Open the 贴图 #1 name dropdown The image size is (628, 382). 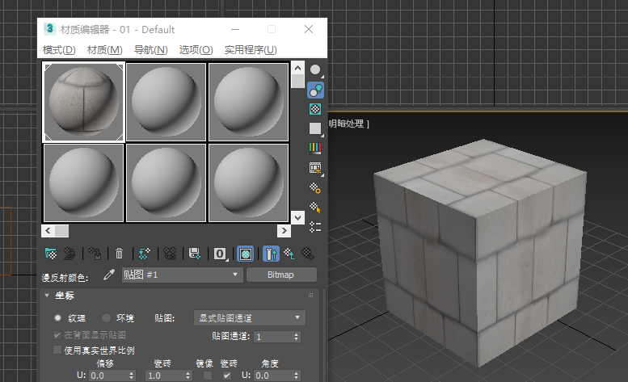pyautogui.click(x=181, y=275)
